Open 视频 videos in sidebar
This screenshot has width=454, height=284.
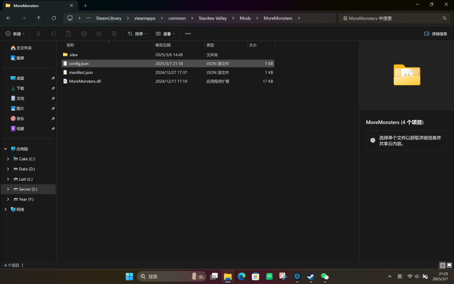click(x=17, y=129)
